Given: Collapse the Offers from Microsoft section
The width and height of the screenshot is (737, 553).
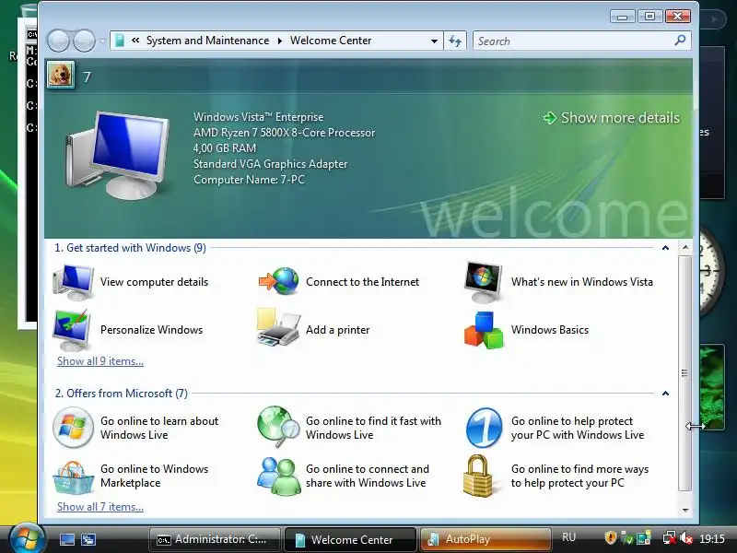Looking at the screenshot, I should 665,394.
